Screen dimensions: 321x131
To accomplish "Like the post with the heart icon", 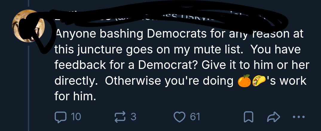I will [x=180, y=116].
